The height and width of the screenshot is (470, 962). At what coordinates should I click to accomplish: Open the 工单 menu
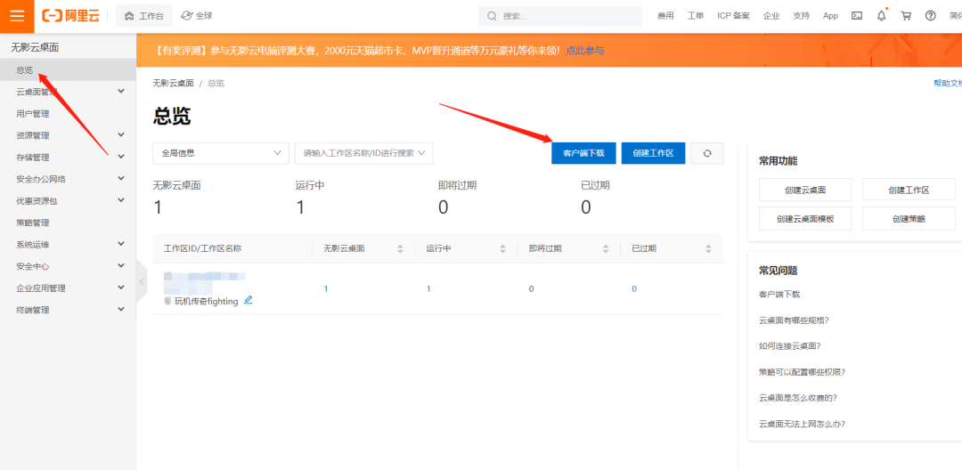click(696, 16)
